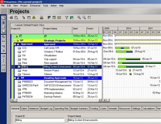Image resolution: width=161 pixels, height=124 pixels.
Task: Select the General tab
Action: [x=15, y=109]
